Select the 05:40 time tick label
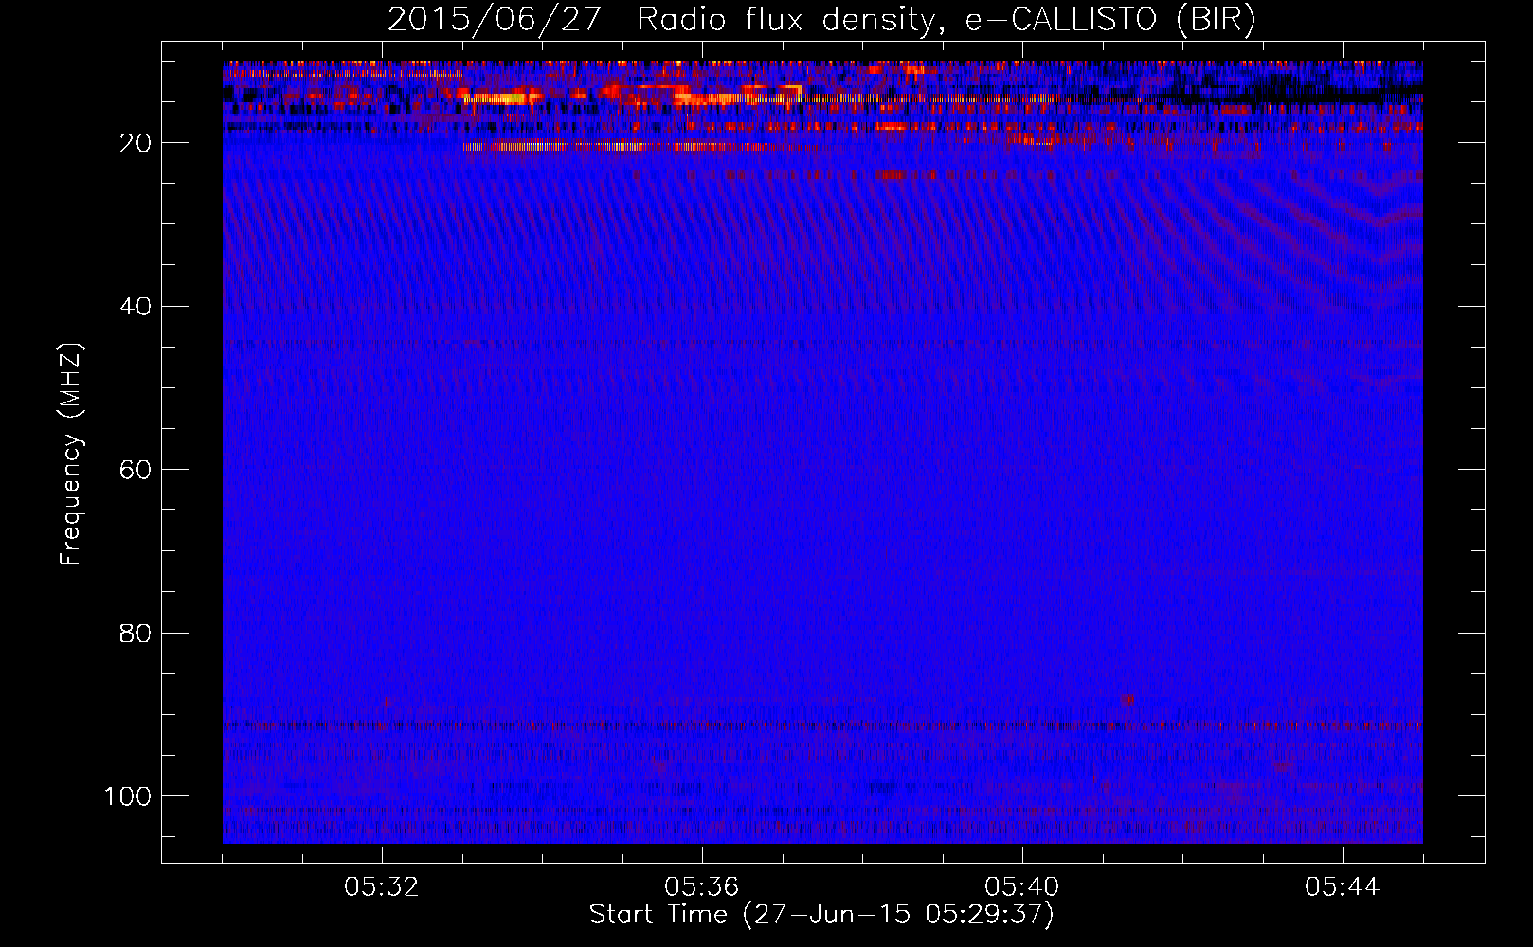1533x947 pixels. pyautogui.click(x=1022, y=887)
